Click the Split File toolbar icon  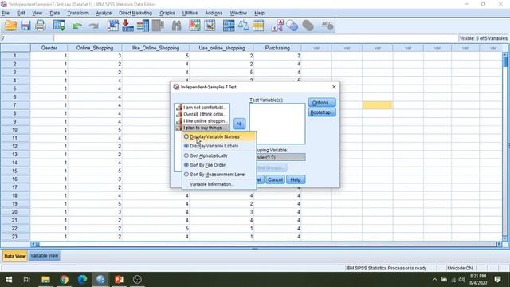coord(229,26)
